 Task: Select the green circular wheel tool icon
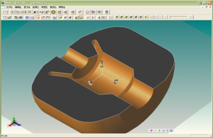(53, 12)
